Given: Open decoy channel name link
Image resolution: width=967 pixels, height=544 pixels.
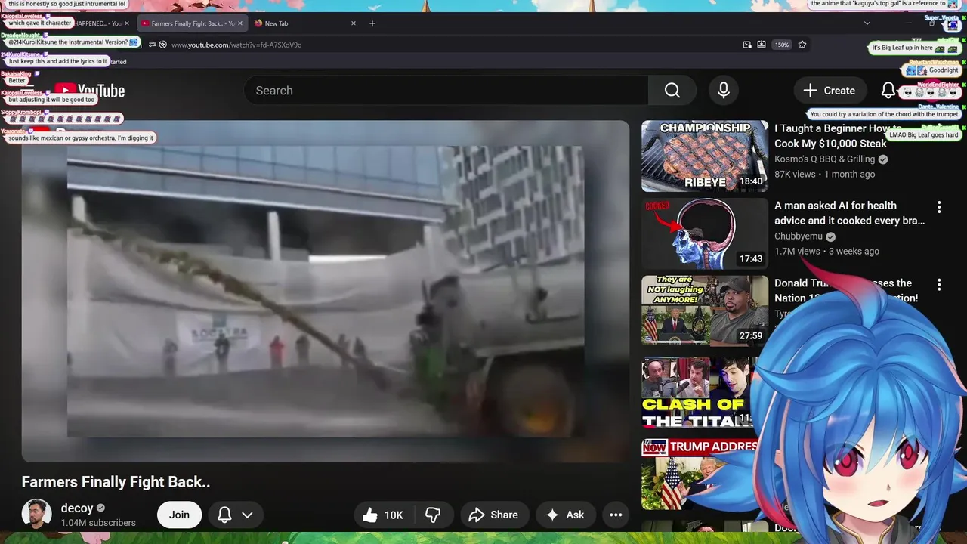Looking at the screenshot, I should click(x=77, y=508).
